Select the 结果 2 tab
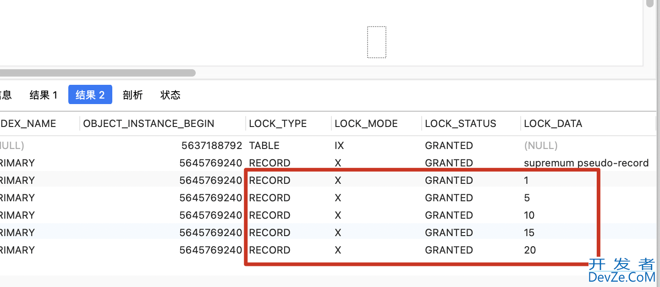Image resolution: width=660 pixels, height=287 pixels. point(90,95)
